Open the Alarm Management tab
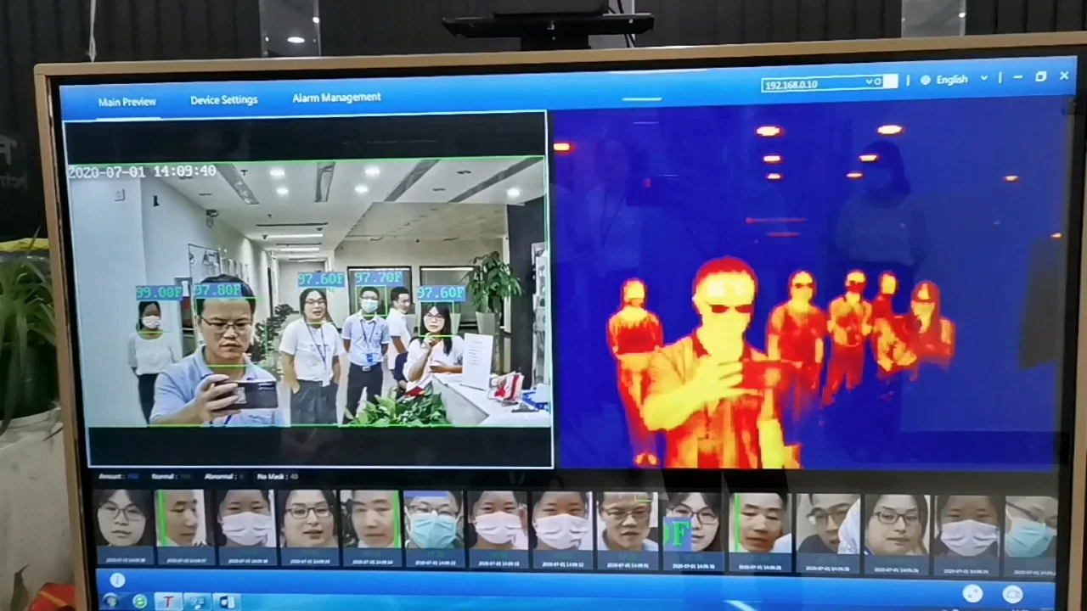Viewport: 1087px width, 611px height. click(x=336, y=98)
